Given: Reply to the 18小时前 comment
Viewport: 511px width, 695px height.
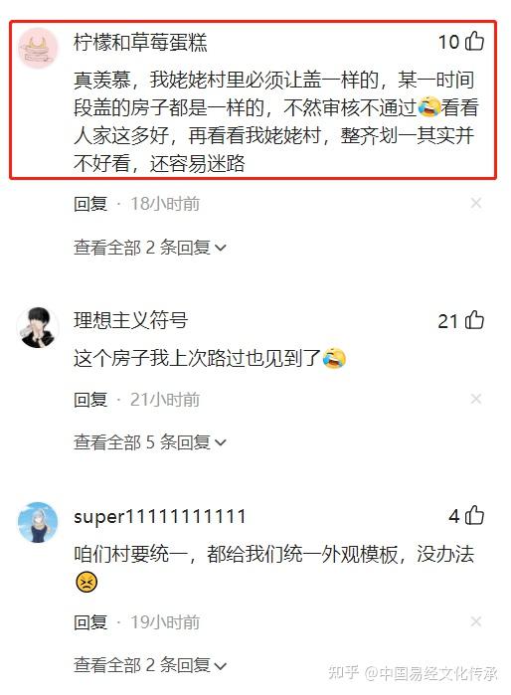Looking at the screenshot, I should coord(90,204).
